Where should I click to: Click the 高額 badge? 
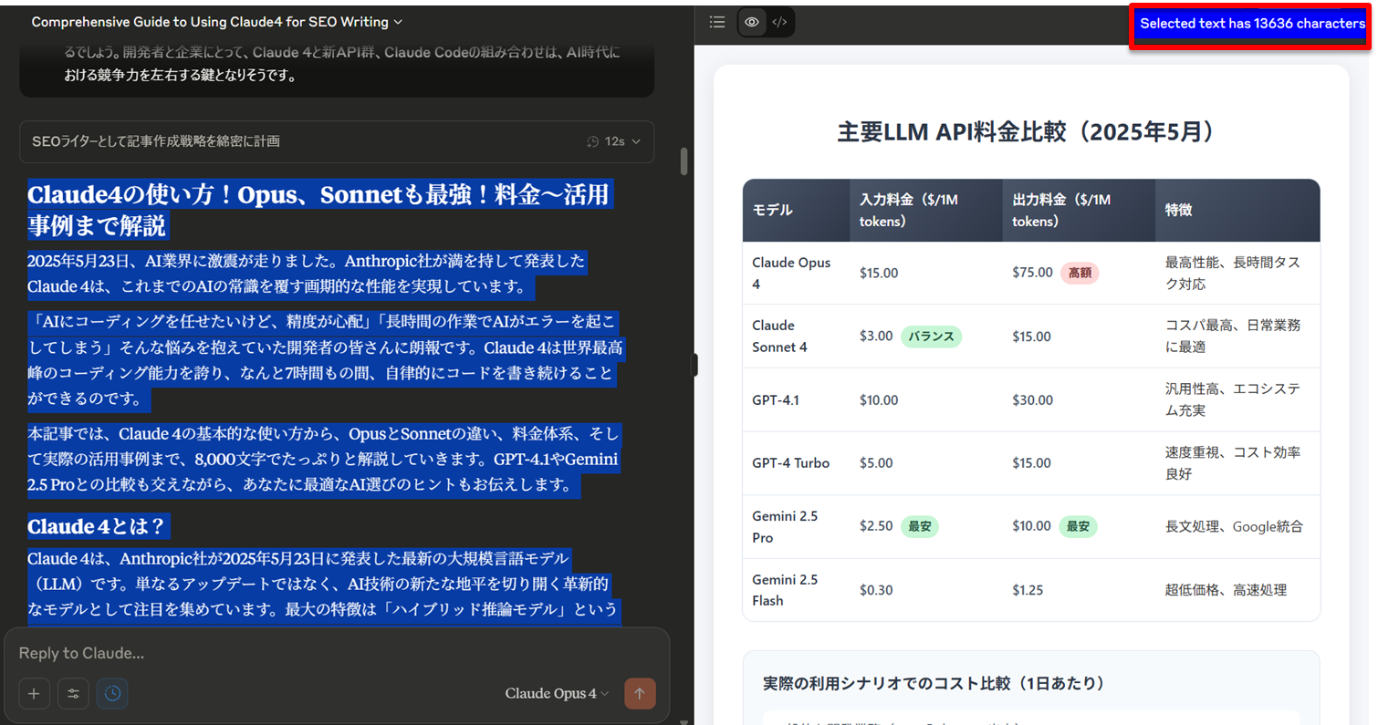click(1080, 273)
